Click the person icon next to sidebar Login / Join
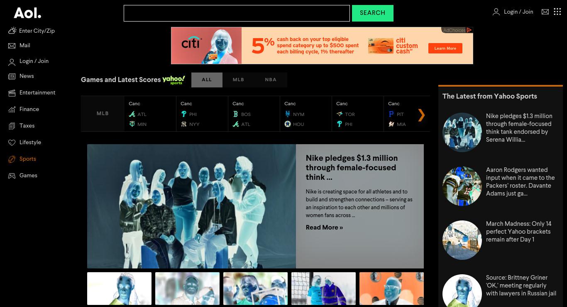This screenshot has height=307, width=567. [x=12, y=62]
